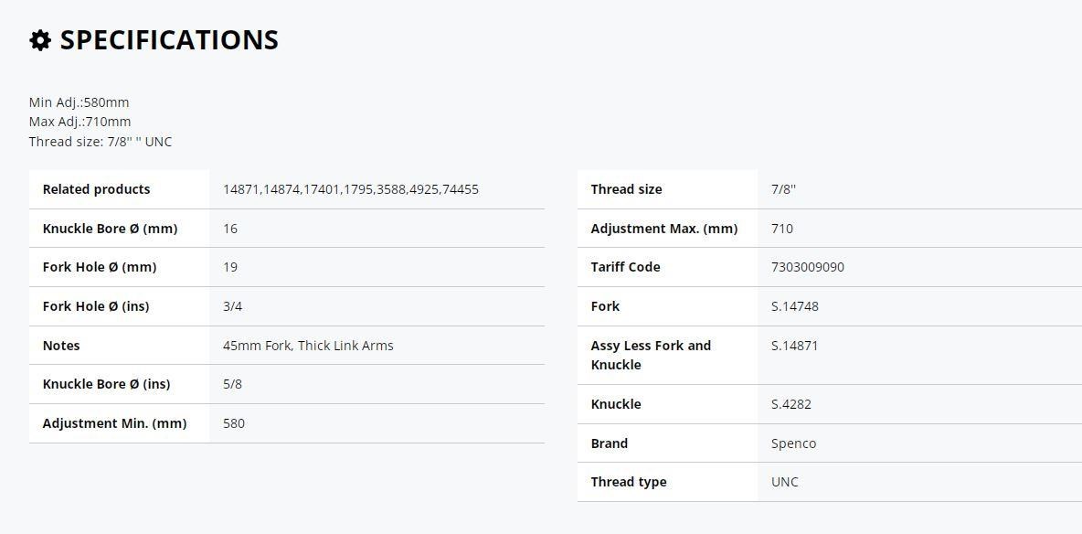Click the Adjustment Min. (mm) value 580
The height and width of the screenshot is (534, 1082).
click(x=234, y=422)
